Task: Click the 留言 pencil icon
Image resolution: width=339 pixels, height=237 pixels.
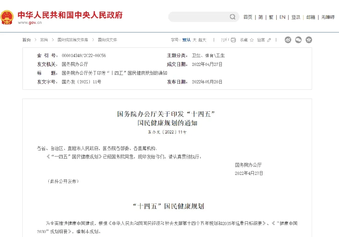Action: [x=269, y=40]
